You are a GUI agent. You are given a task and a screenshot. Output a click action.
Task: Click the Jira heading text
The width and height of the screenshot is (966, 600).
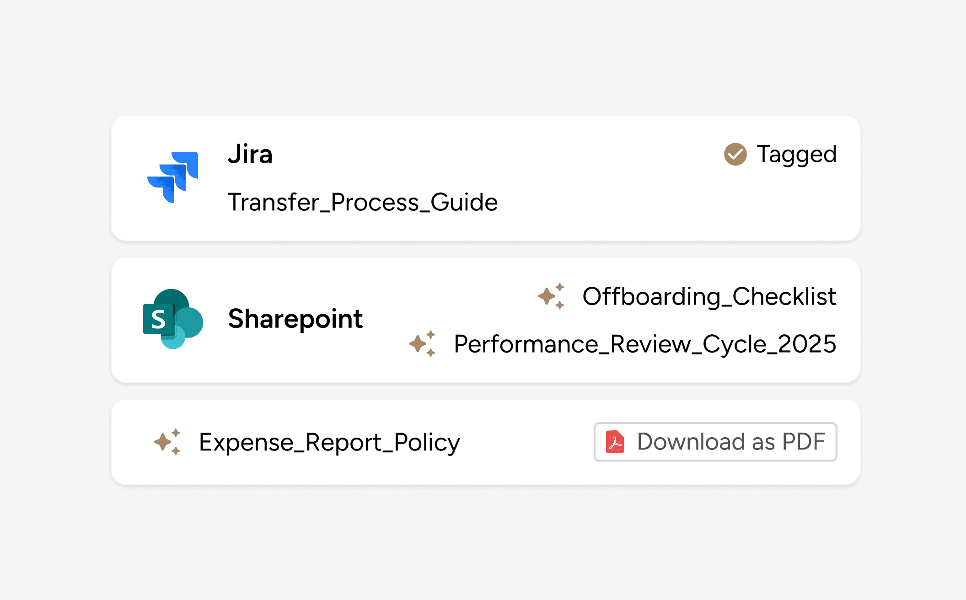(x=250, y=154)
